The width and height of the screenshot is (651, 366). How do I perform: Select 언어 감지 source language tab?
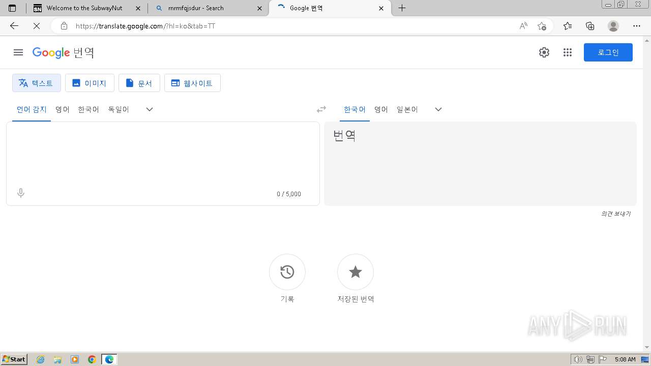point(32,109)
